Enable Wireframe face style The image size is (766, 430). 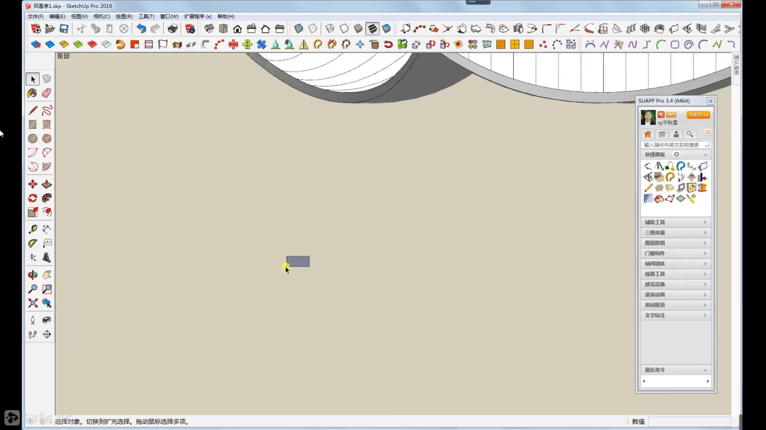pyautogui.click(x=330, y=29)
